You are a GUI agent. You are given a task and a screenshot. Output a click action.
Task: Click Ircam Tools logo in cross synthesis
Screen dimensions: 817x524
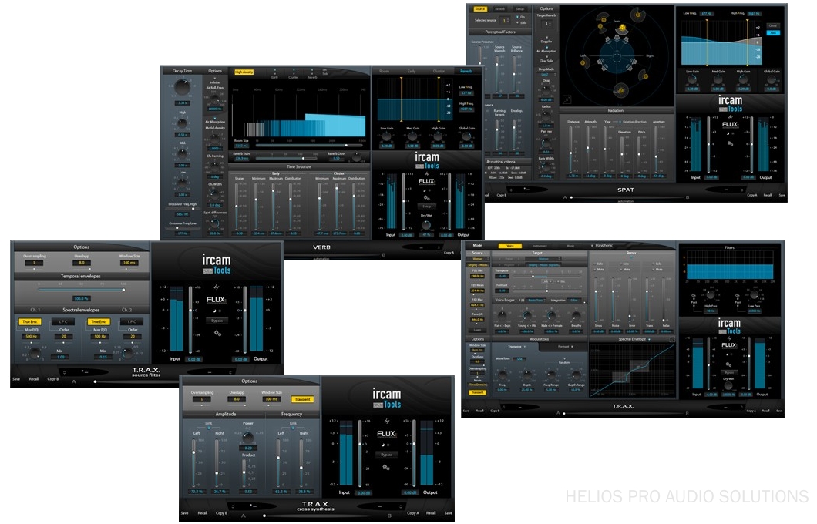pos(386,398)
